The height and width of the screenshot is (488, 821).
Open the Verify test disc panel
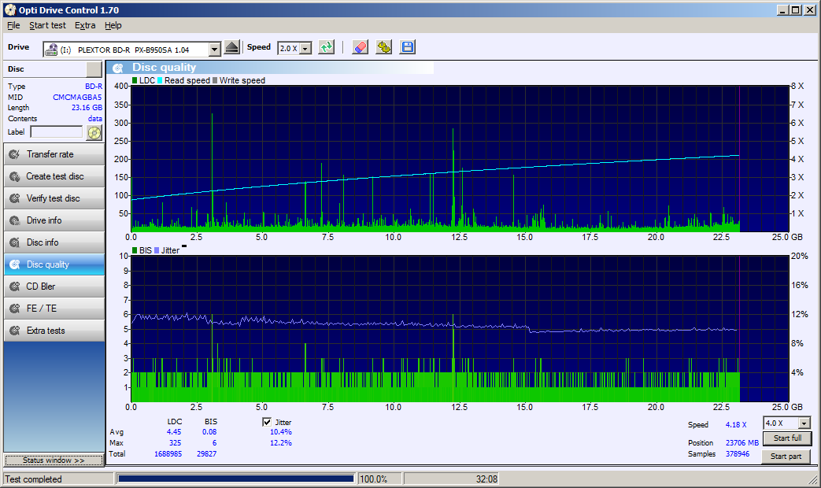pyautogui.click(x=54, y=198)
